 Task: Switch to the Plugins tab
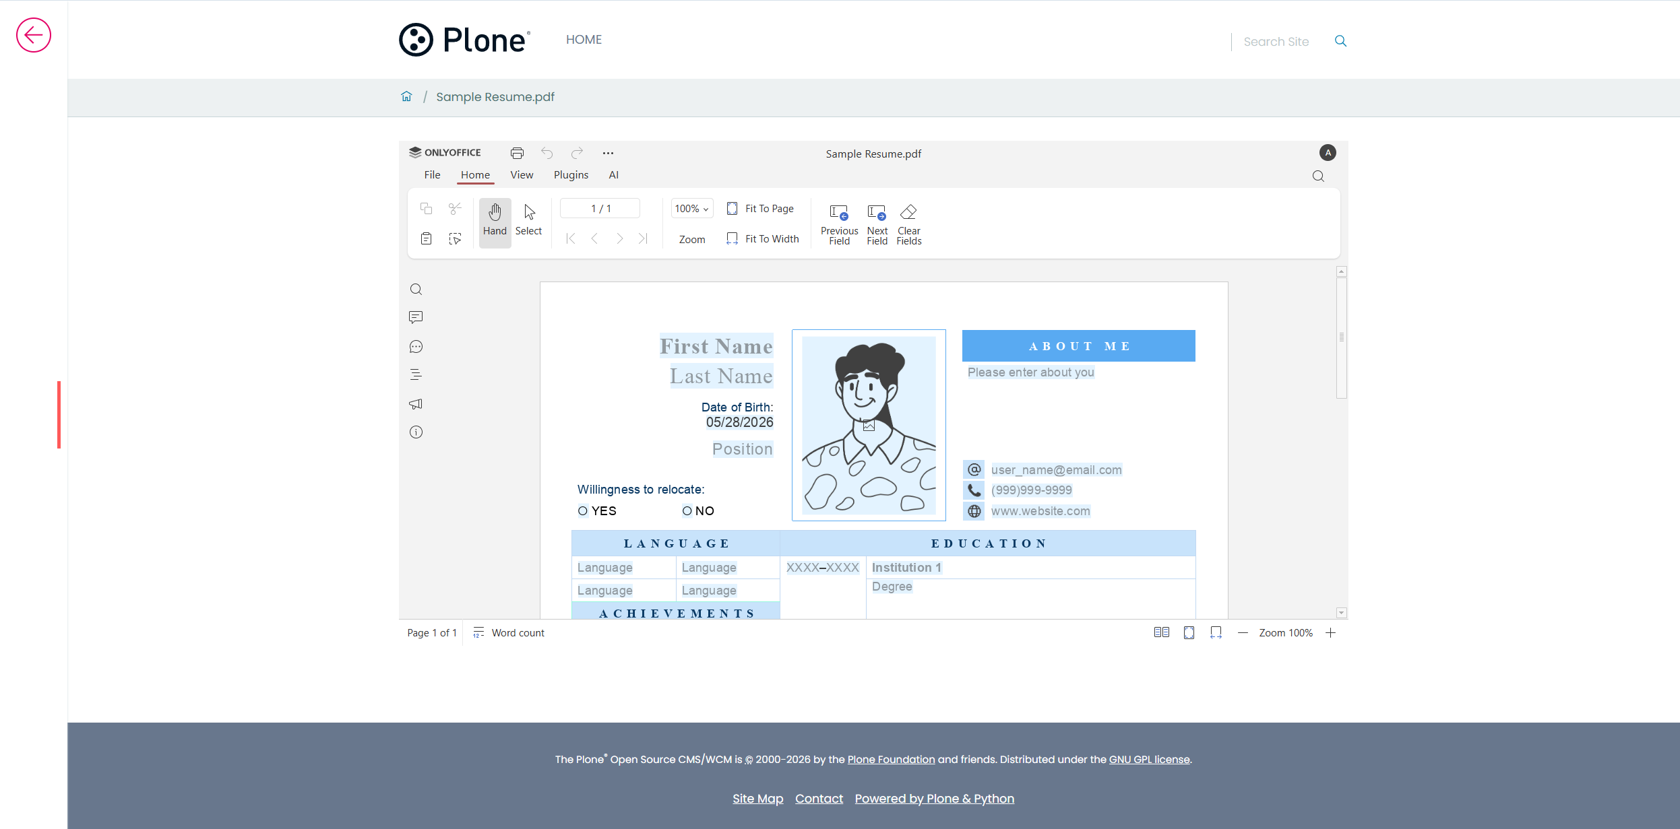coord(571,175)
